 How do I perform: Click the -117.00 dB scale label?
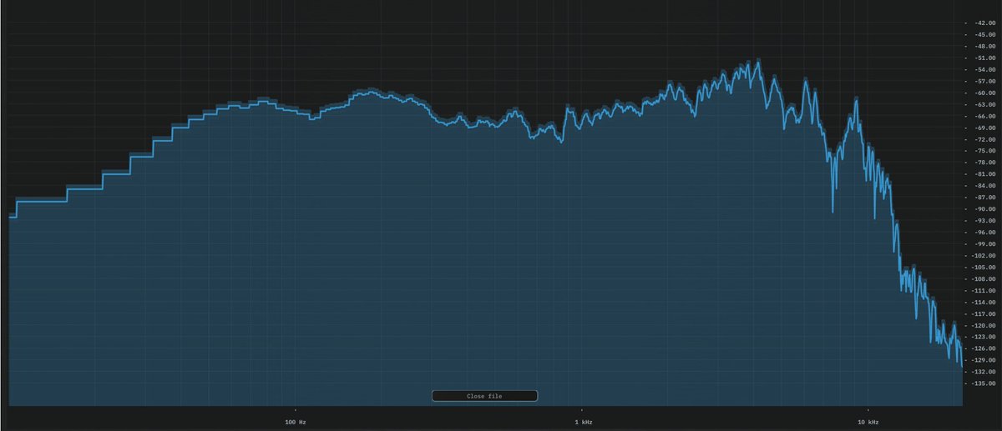[x=983, y=313]
